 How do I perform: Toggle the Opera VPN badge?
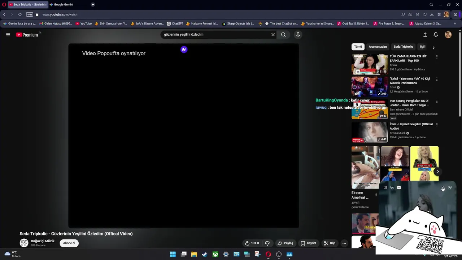(x=30, y=14)
